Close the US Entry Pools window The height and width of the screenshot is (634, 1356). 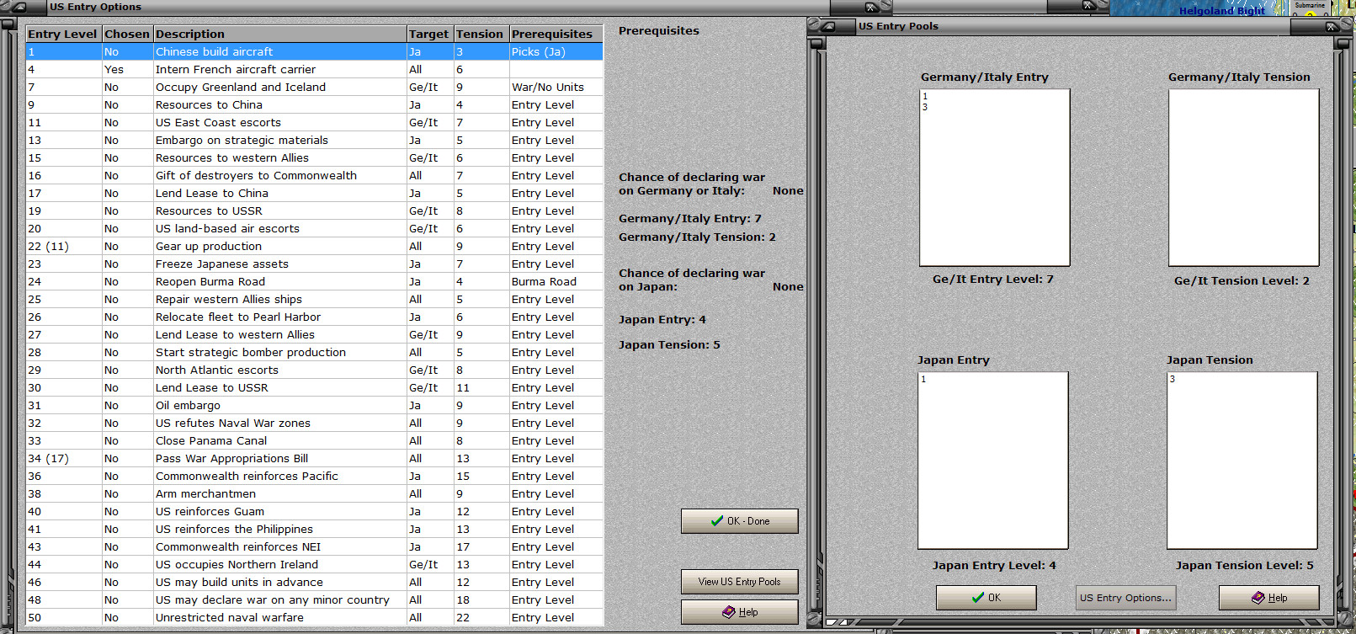coord(1332,26)
